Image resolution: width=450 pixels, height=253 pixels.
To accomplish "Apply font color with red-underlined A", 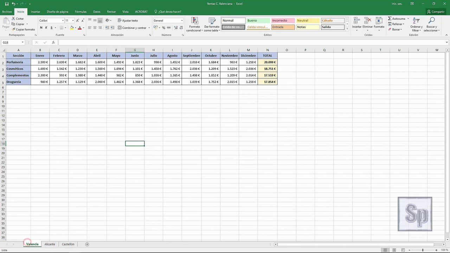I will [x=79, y=28].
